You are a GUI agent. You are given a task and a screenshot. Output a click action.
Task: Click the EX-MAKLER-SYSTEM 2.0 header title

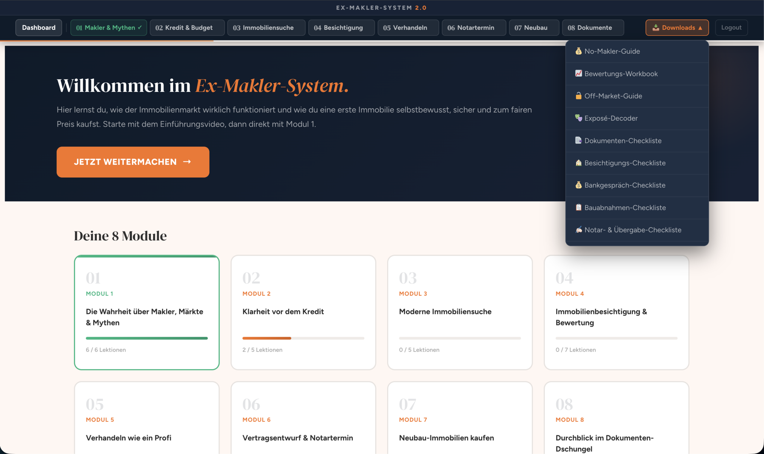[381, 8]
